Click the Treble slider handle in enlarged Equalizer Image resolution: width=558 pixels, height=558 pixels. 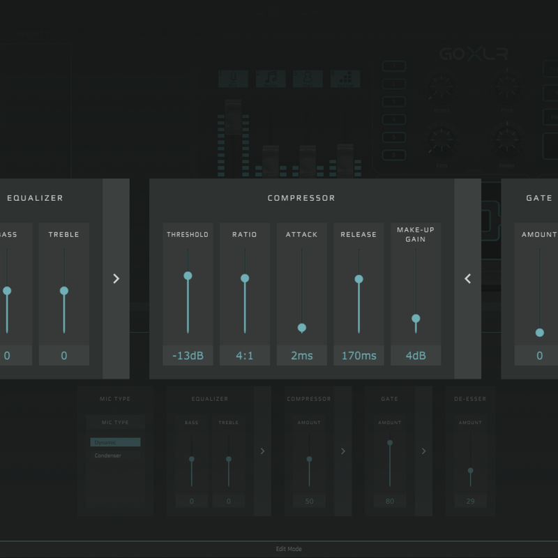(64, 291)
